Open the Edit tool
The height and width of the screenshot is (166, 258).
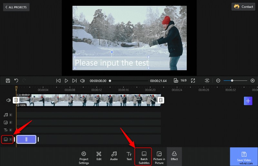pos(99,156)
